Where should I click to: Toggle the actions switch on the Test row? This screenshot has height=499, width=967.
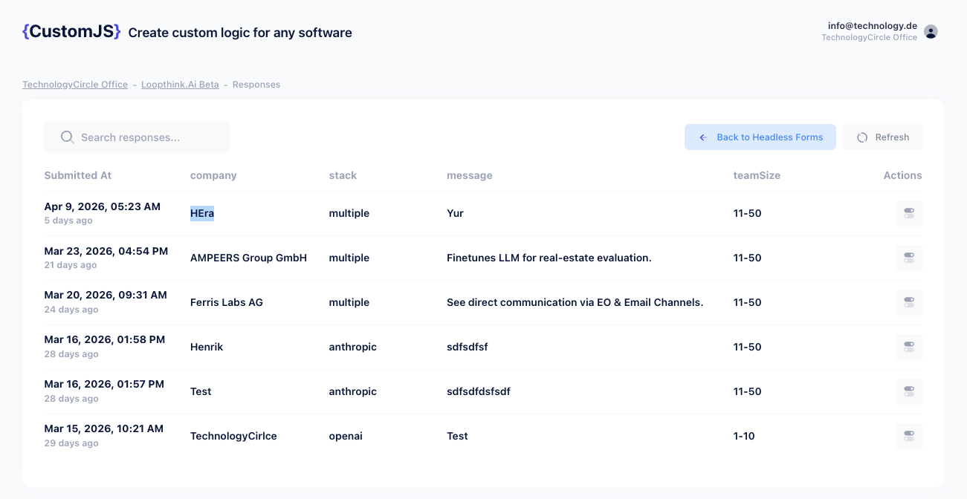(909, 391)
